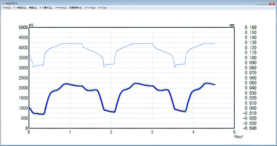Click the 2500 tick label on left axis
Viewport: 277px width, 146px height.
point(23,78)
